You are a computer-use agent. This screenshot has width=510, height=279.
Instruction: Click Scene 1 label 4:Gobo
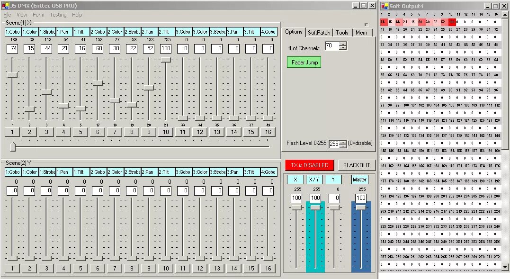point(268,32)
